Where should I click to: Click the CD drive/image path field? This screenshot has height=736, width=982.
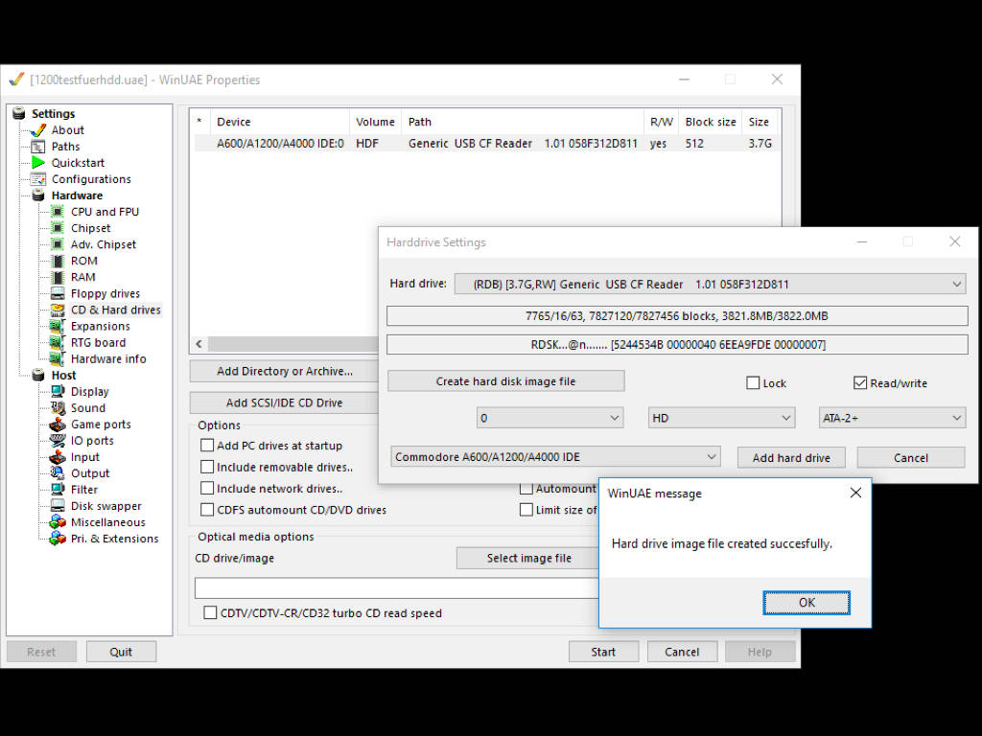coord(395,587)
